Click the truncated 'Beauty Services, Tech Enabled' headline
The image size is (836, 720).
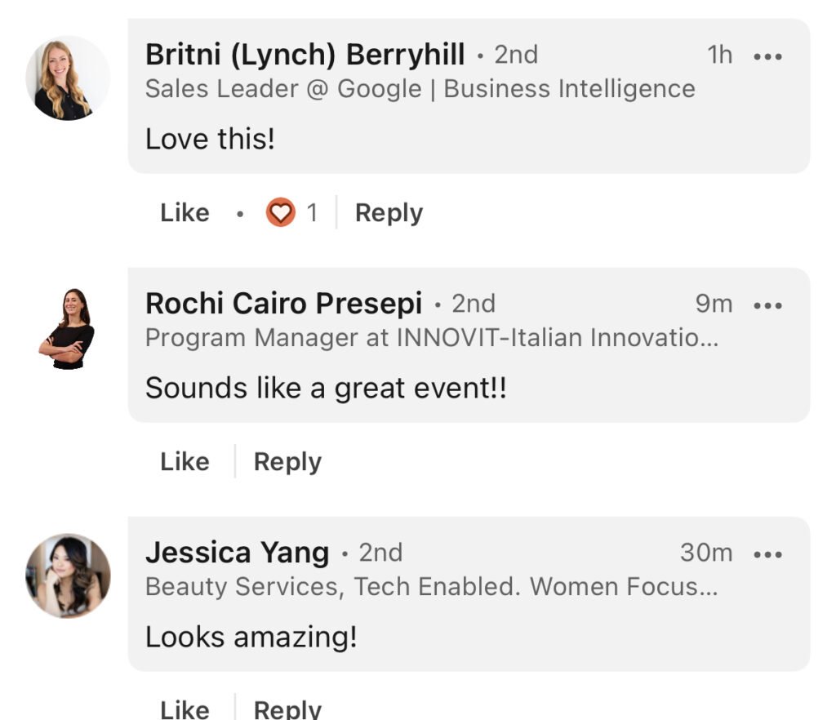point(432,586)
